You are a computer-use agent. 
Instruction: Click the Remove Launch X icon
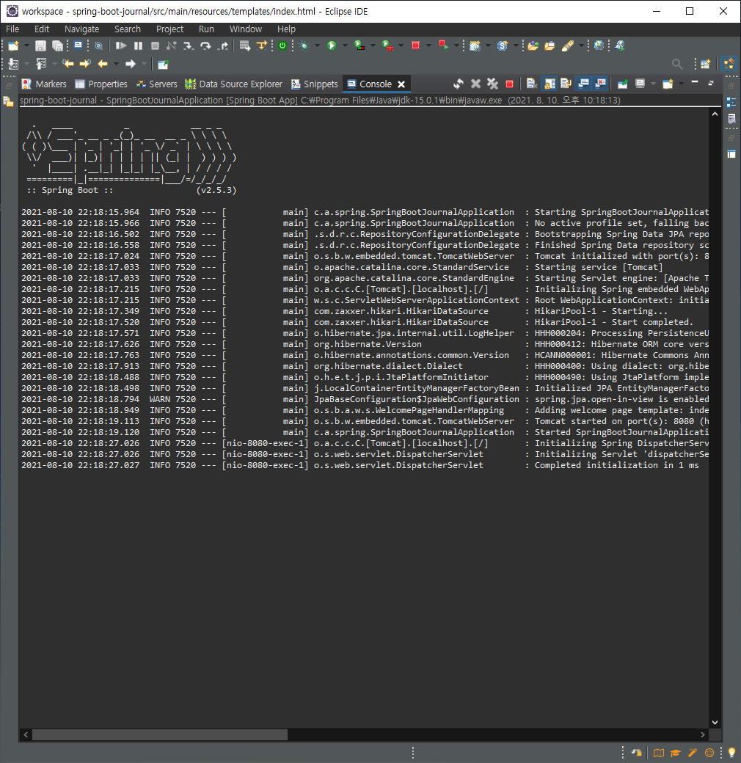click(x=476, y=84)
